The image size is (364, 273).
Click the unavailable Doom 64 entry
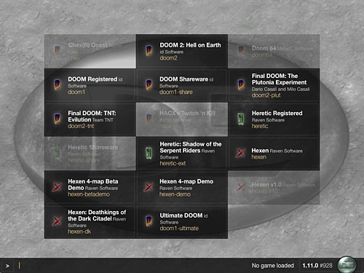274,51
